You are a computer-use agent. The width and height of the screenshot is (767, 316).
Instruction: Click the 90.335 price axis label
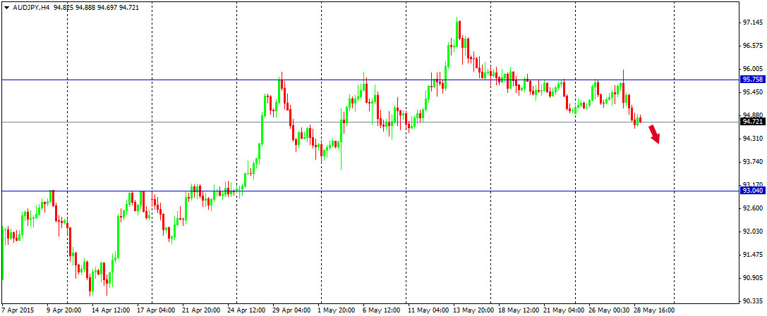point(753,301)
